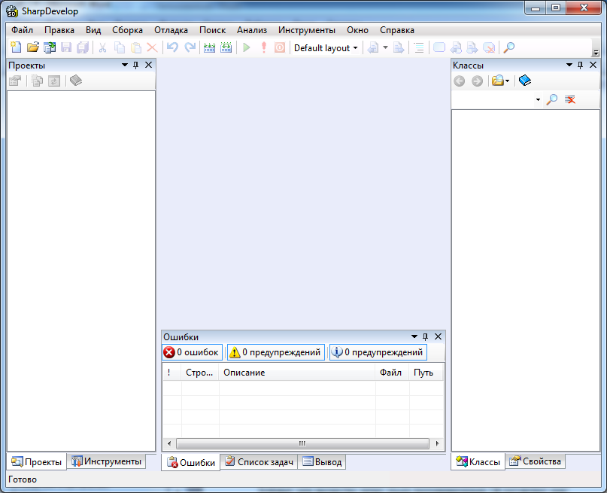Pin the Ошибки panel
The image size is (607, 493).
[x=426, y=336]
